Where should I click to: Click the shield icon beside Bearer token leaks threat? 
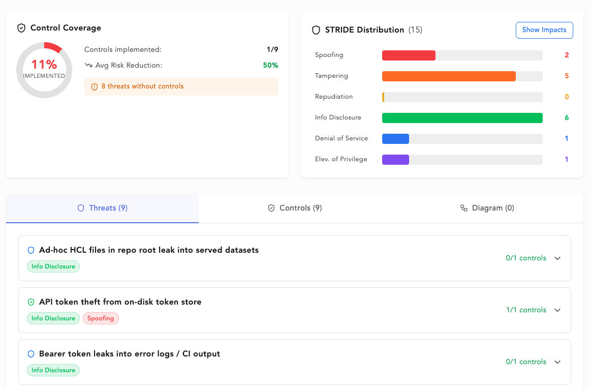[x=32, y=354]
